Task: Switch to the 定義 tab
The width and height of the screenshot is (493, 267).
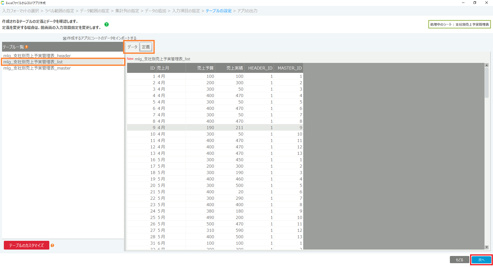Action: click(x=146, y=47)
